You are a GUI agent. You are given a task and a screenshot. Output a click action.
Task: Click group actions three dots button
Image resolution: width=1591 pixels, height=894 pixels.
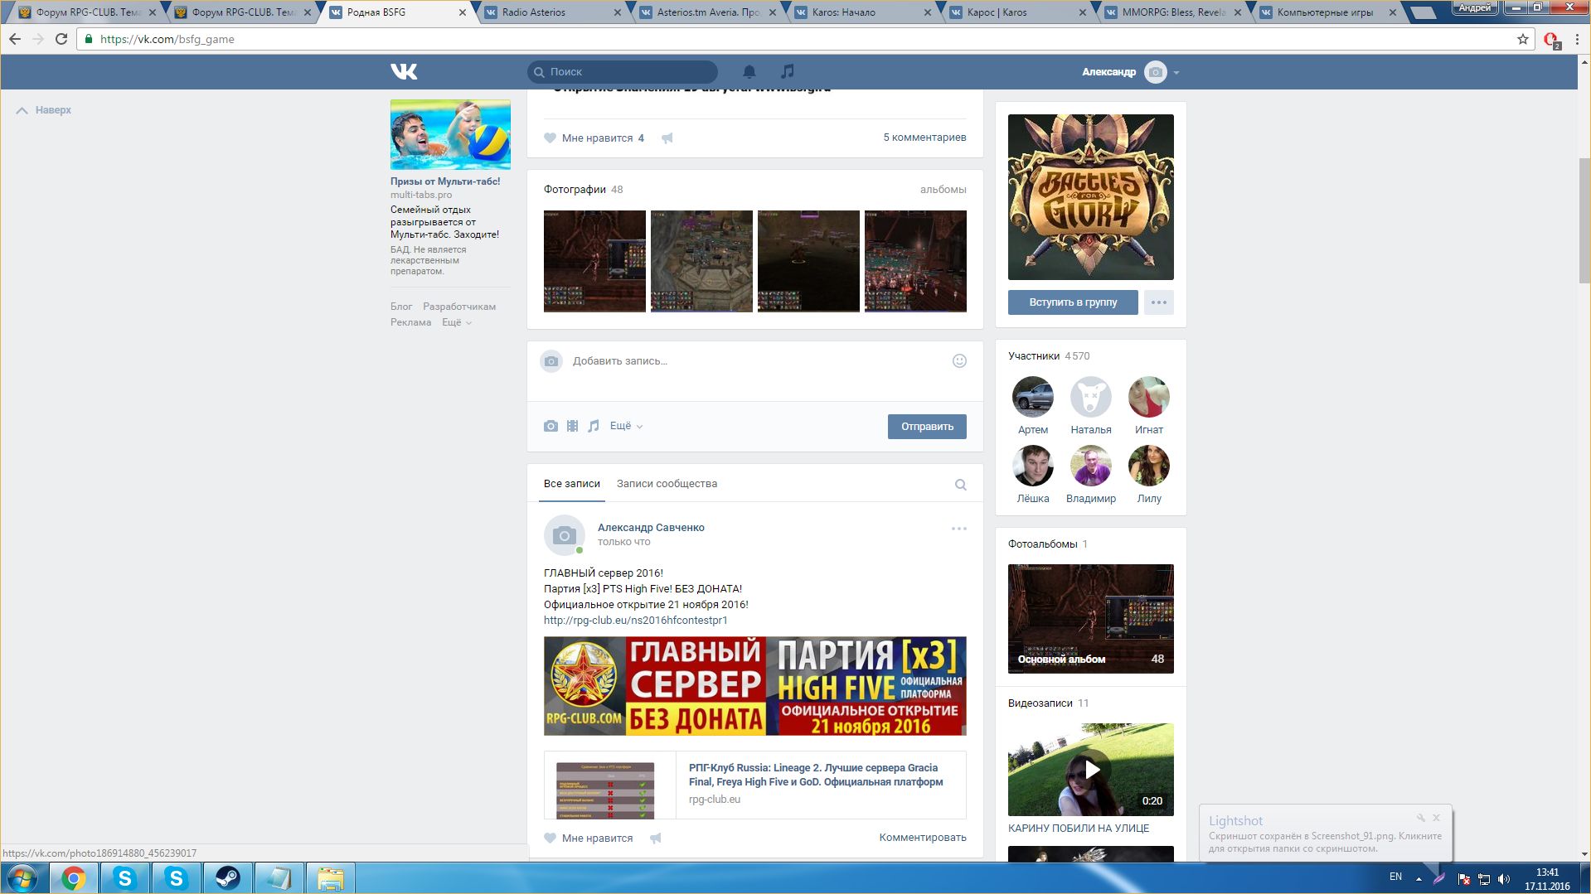tap(1158, 302)
